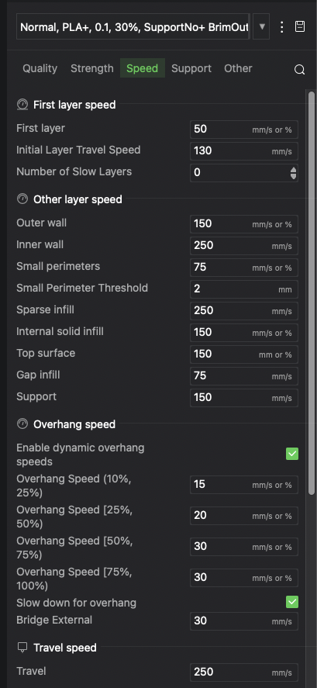
Task: Uncheck Slow down for overhang
Action: click(x=292, y=602)
